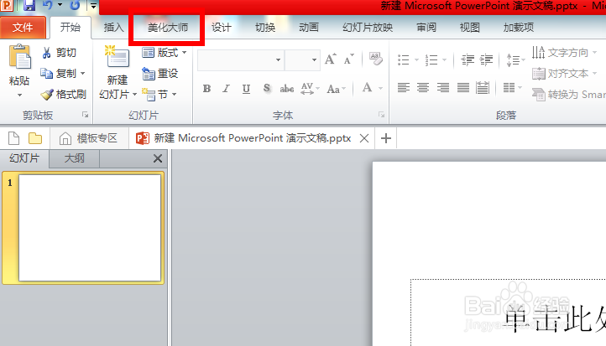Justify text alignment
Image resolution: width=606 pixels, height=346 pixels.
coord(463,88)
